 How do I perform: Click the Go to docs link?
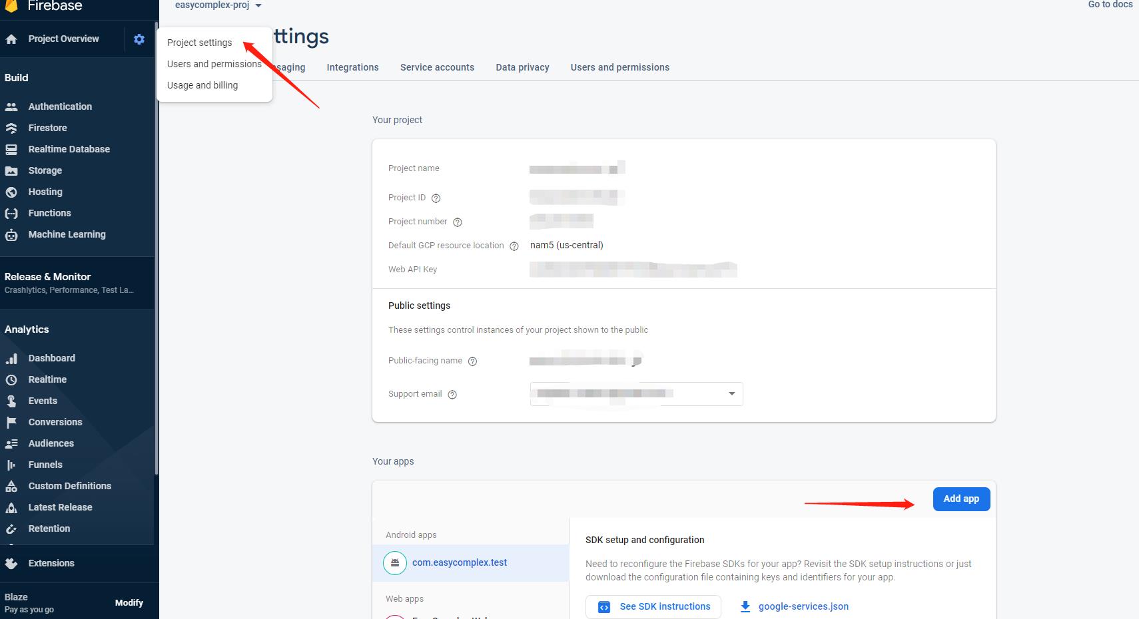1110,5
